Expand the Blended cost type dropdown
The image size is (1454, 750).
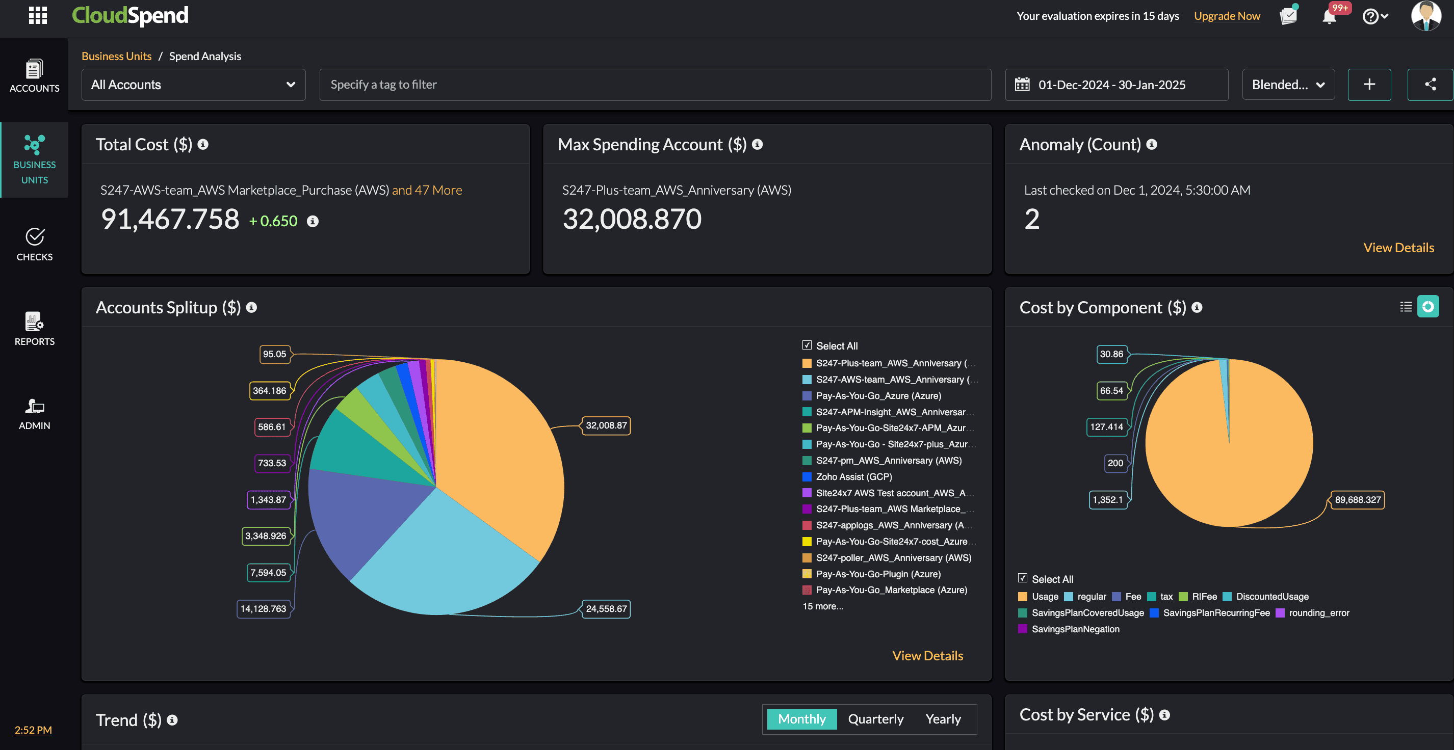[x=1288, y=85]
